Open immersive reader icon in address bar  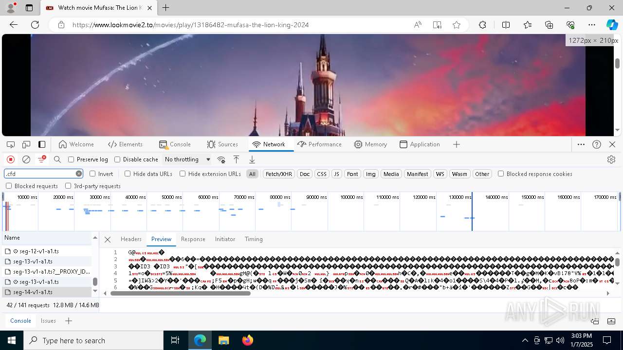[x=437, y=25]
